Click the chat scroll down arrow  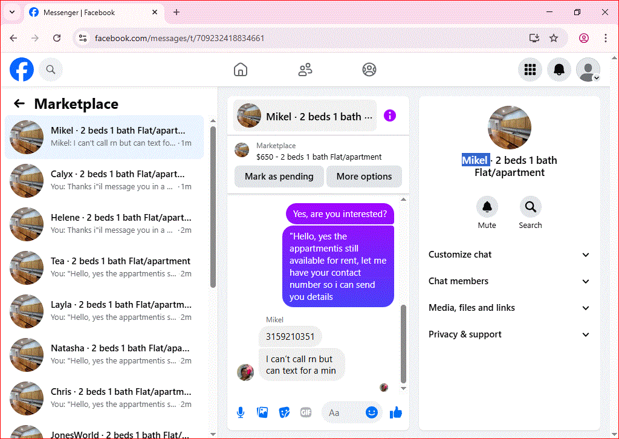pos(403,388)
